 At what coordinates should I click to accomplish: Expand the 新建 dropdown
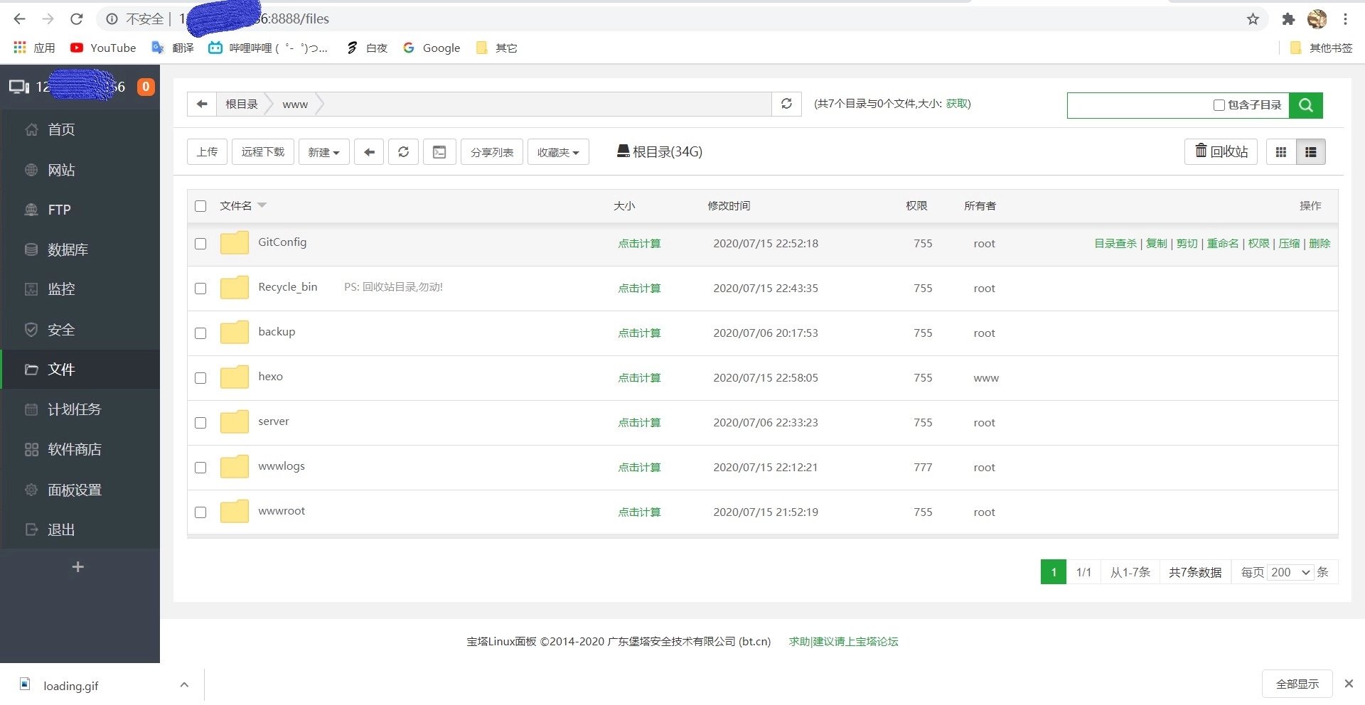(323, 151)
